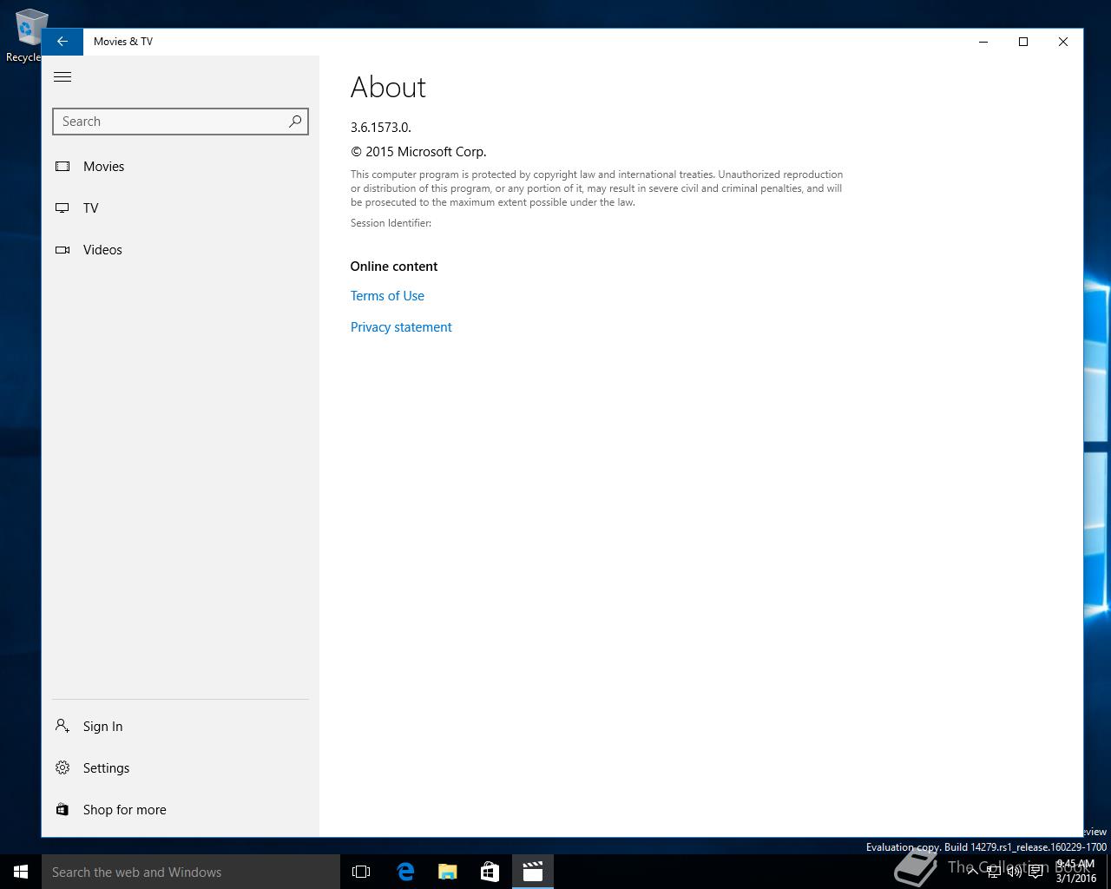
Task: Click the magnifier icon in search box
Action: click(295, 122)
